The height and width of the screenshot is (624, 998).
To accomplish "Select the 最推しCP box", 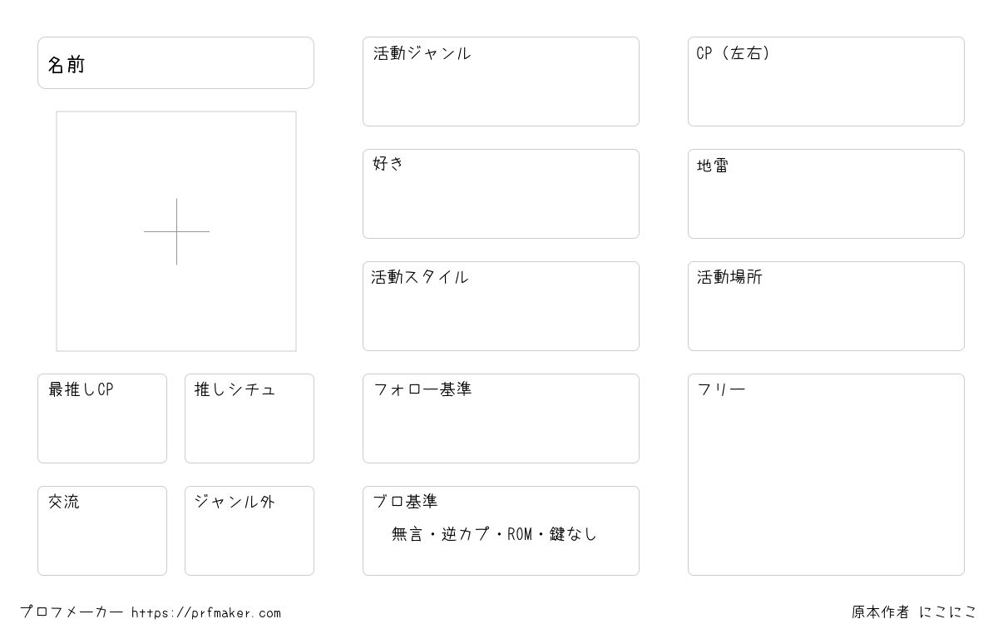I will coord(102,418).
